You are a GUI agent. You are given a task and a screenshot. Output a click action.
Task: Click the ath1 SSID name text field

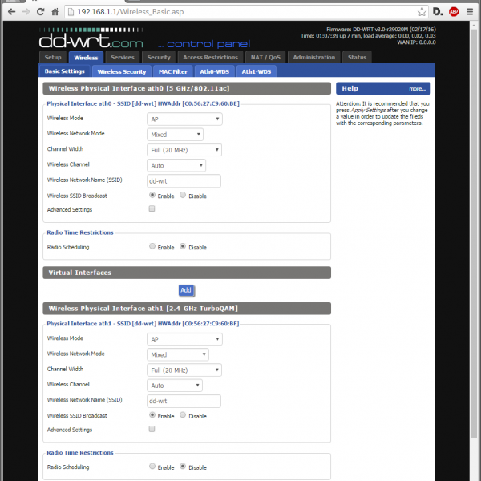pyautogui.click(x=184, y=400)
